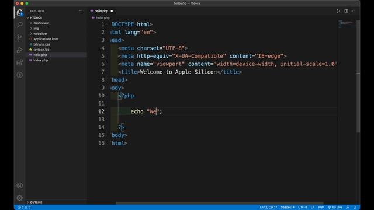Split the editor to the right
Image resolution: width=374 pixels, height=210 pixels.
pos(346,11)
